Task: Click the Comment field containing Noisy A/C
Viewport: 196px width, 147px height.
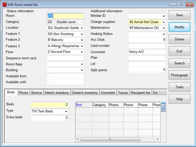Action: [147, 52]
